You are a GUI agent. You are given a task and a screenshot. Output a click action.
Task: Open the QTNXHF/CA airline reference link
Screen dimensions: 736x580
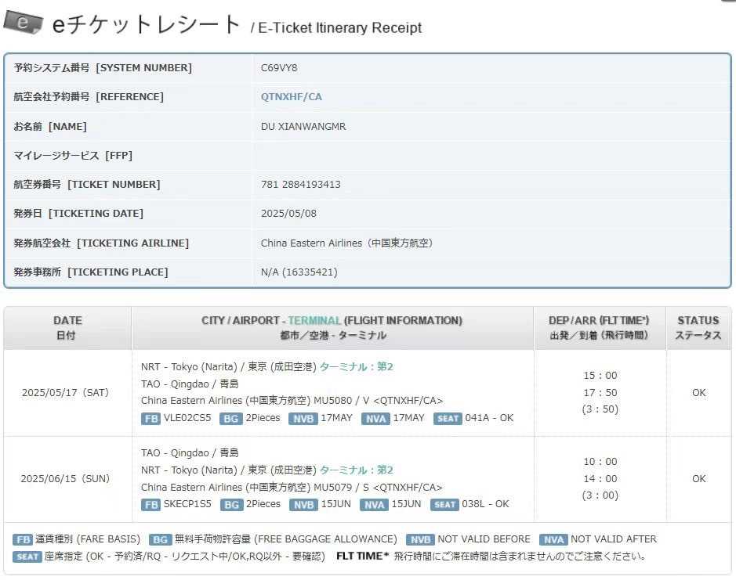(x=291, y=97)
